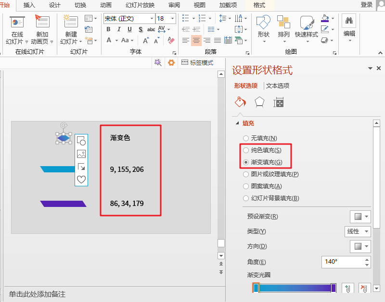Select Solid fill radio option
The image size is (385, 302).
pos(246,150)
